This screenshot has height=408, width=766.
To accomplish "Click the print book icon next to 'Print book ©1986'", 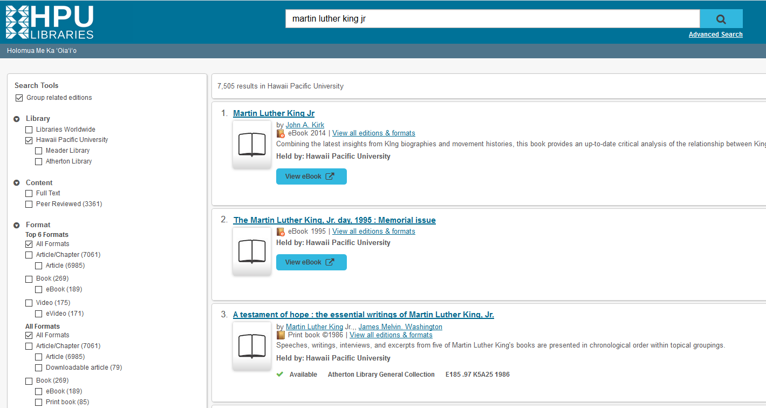I will pyautogui.click(x=281, y=335).
